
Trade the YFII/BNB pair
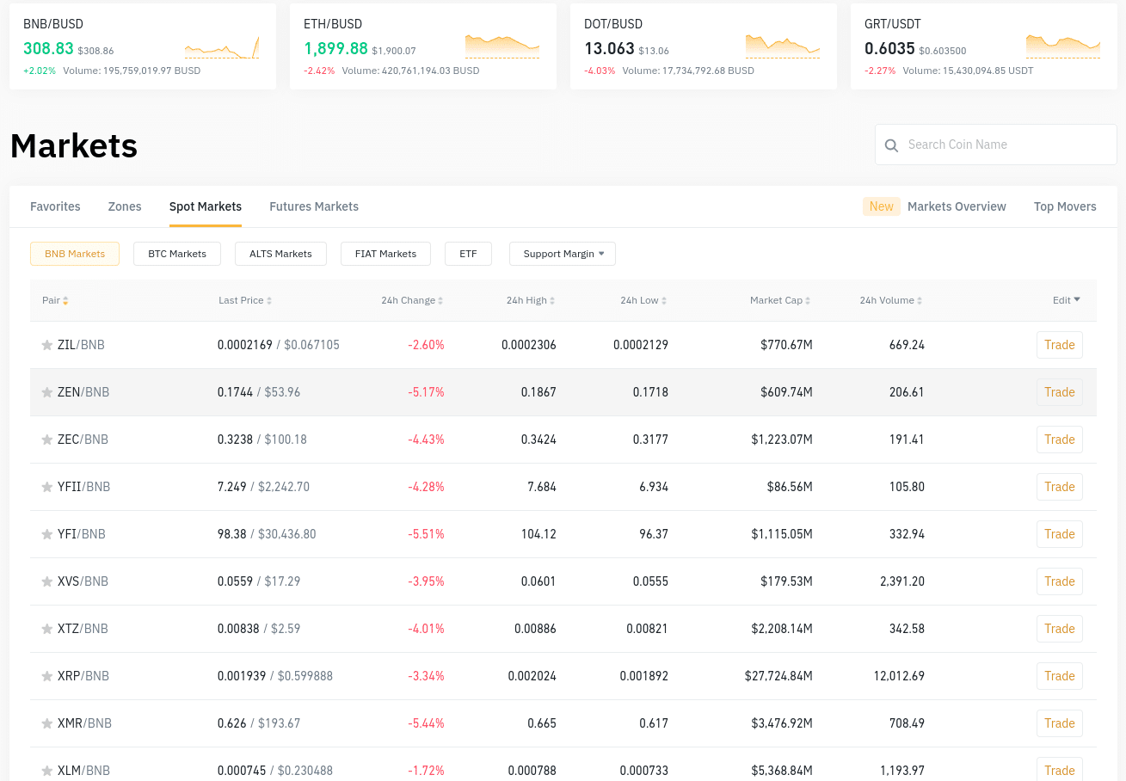click(1060, 487)
